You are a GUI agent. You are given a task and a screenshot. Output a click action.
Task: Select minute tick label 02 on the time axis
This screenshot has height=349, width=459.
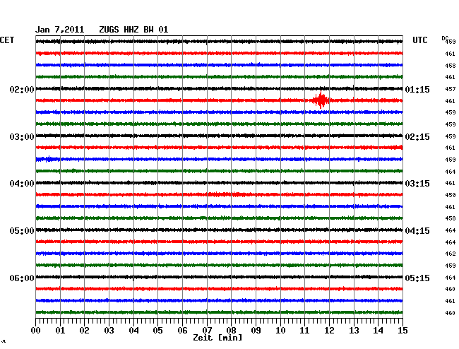pyautogui.click(x=84, y=331)
